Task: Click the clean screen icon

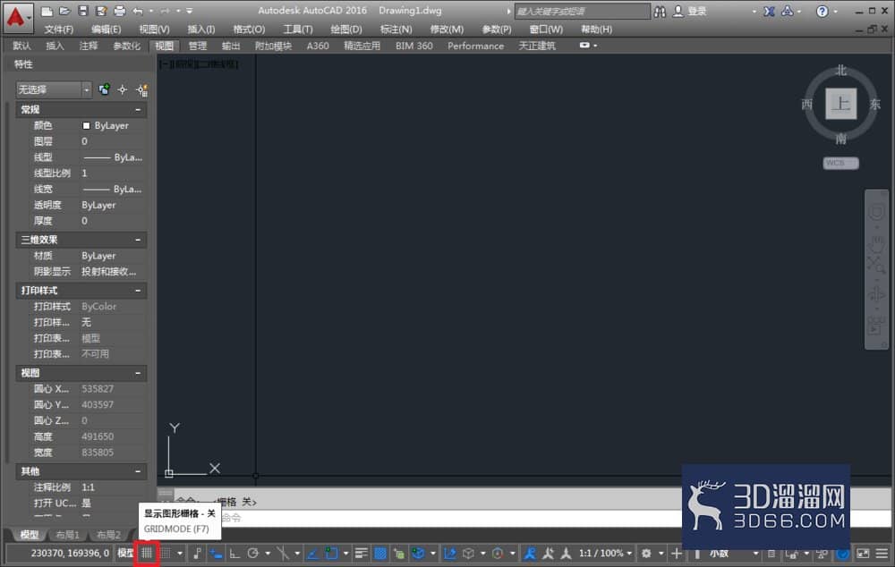Action: (863, 554)
